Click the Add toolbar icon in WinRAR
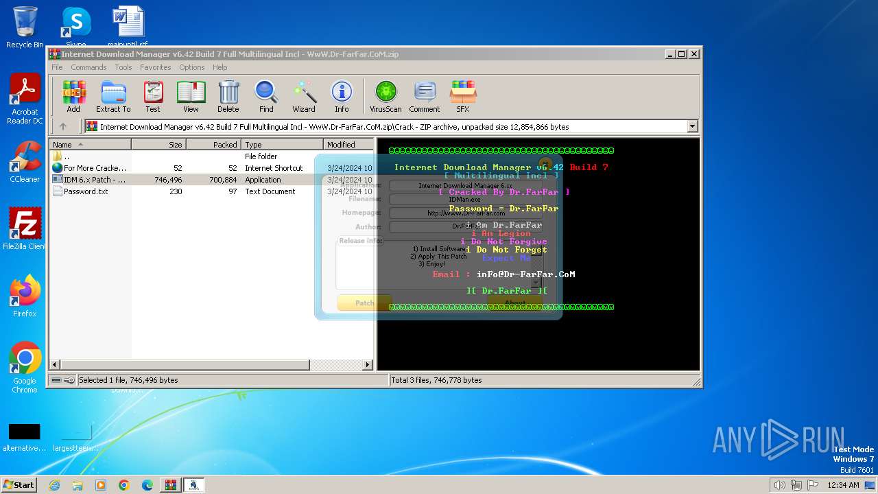Viewport: 878px width, 494px height. [x=73, y=97]
